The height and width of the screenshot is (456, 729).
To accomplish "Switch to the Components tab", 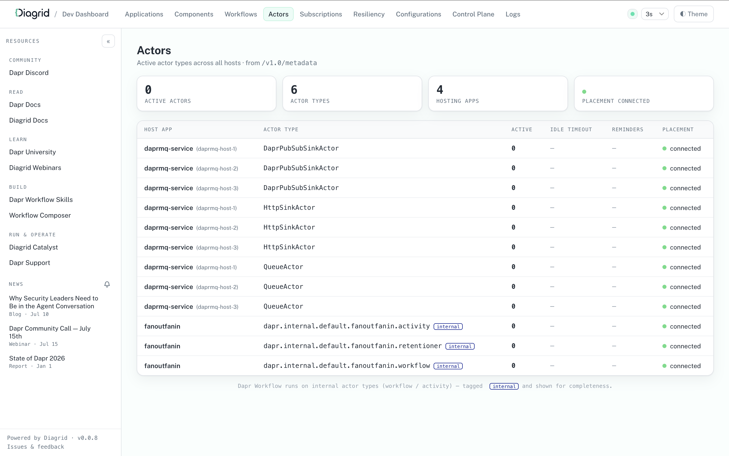I will pyautogui.click(x=194, y=14).
